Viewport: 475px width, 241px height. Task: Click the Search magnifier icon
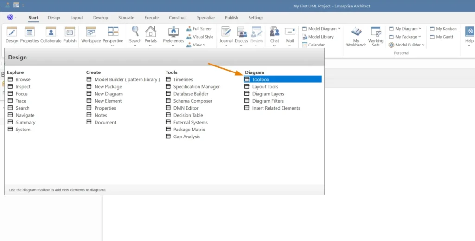click(135, 34)
